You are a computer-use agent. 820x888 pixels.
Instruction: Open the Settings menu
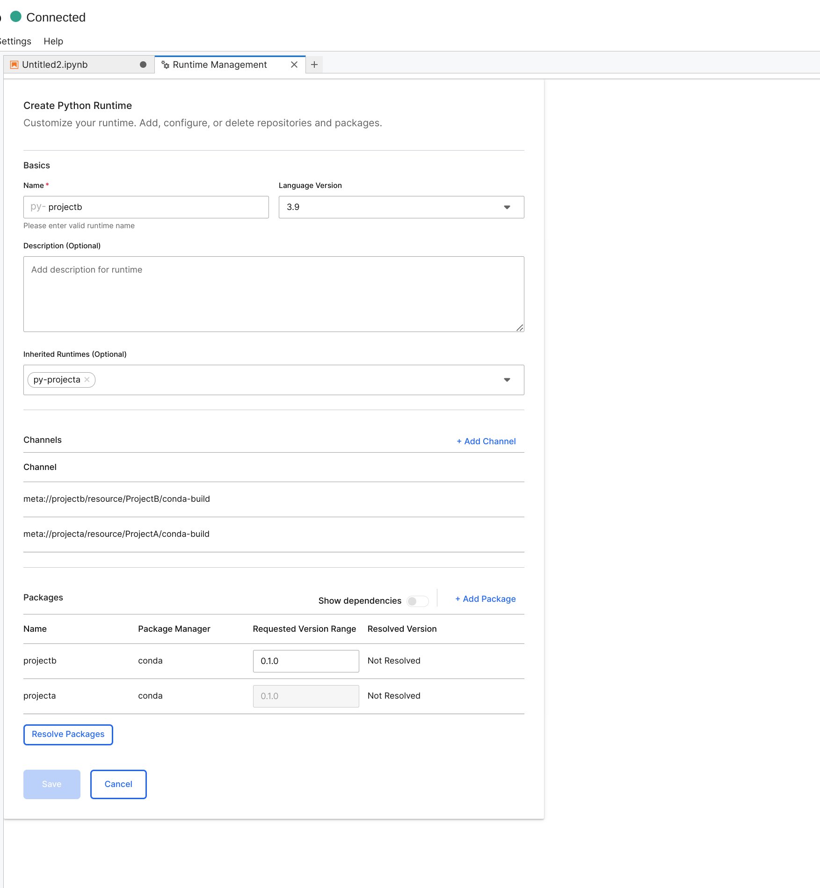(x=15, y=41)
